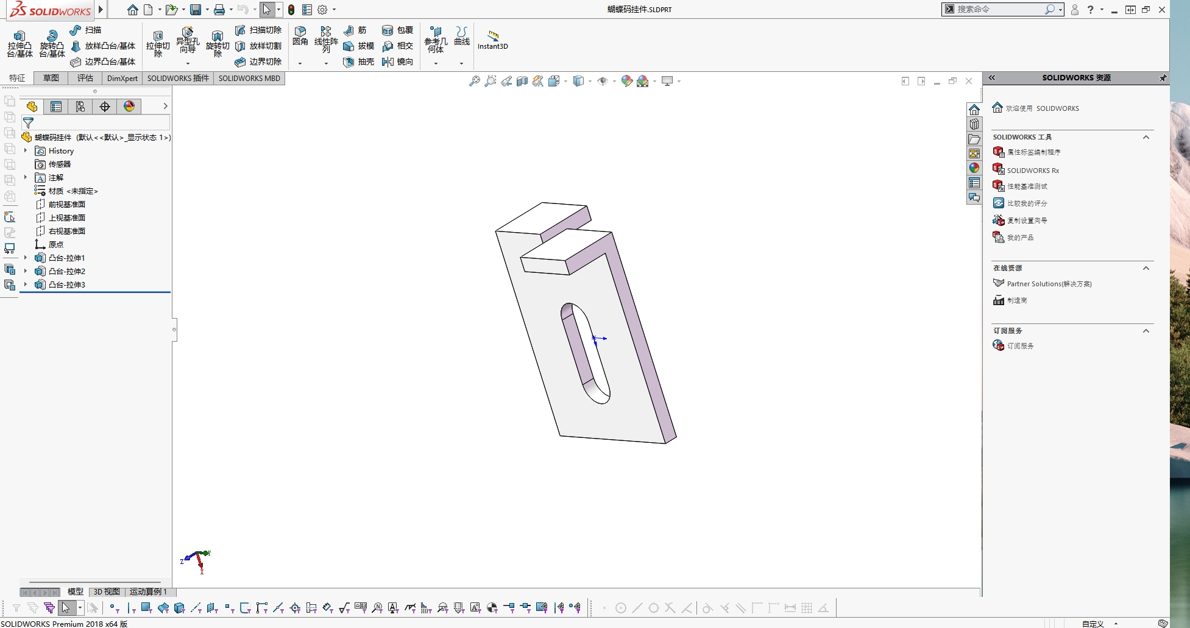Choose the 放样凸台/基体 loft tool

pyautogui.click(x=103, y=46)
